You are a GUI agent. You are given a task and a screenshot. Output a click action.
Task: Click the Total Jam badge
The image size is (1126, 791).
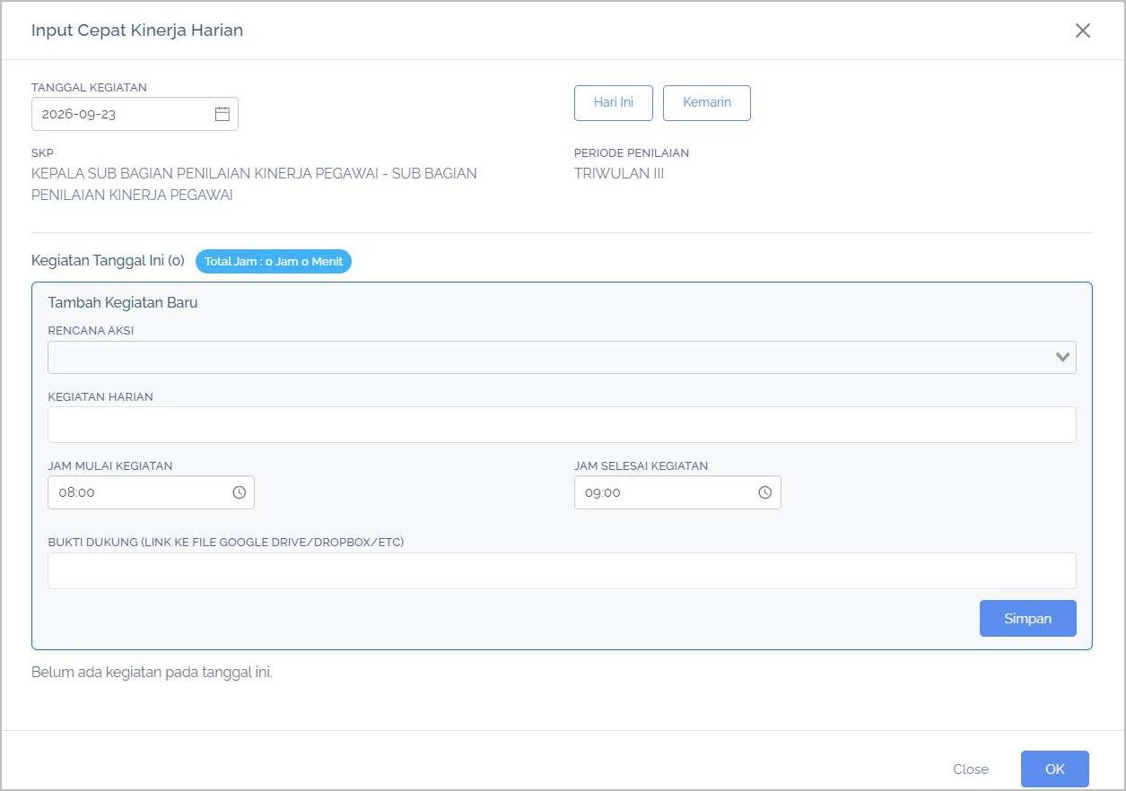point(274,261)
